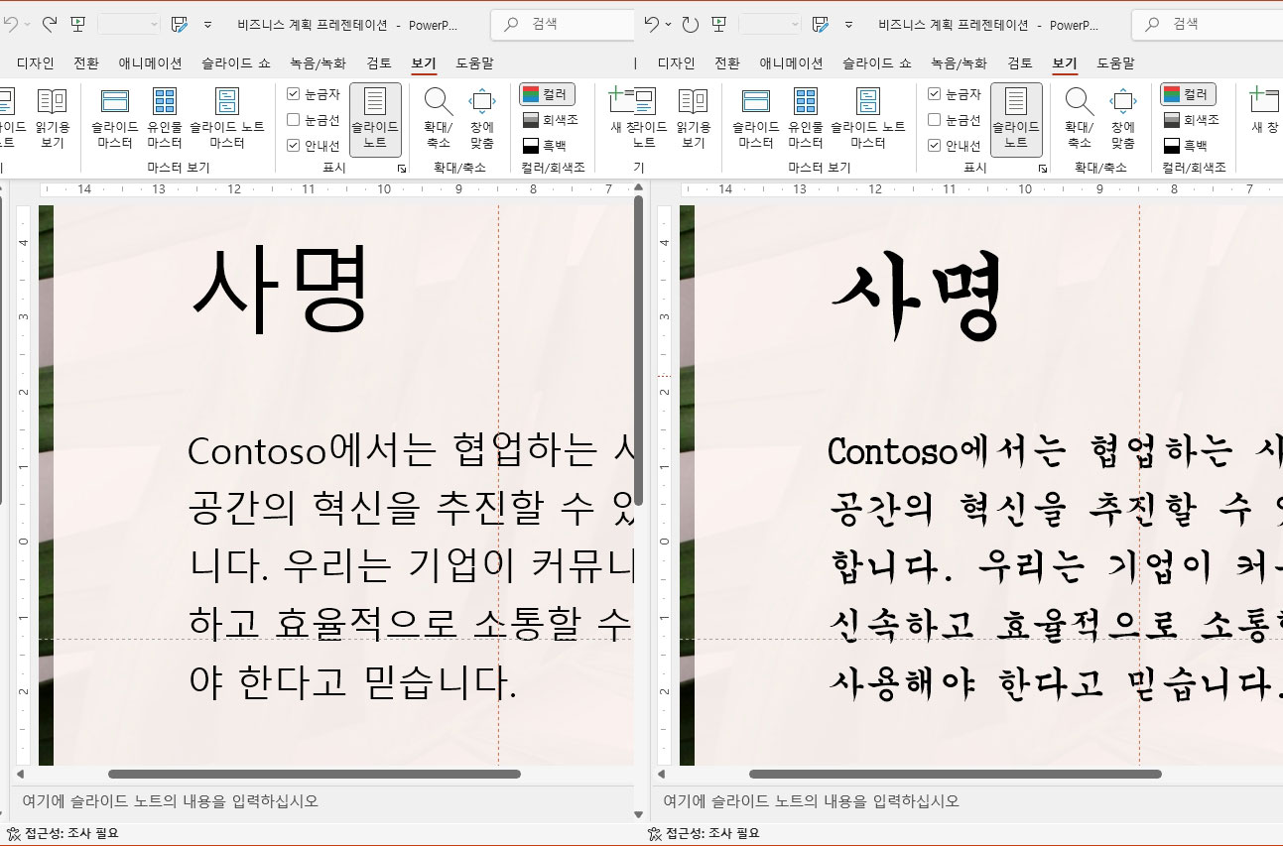This screenshot has height=846, width=1283.
Task: Open 녹음/녹화 tab in right window
Action: 959,63
